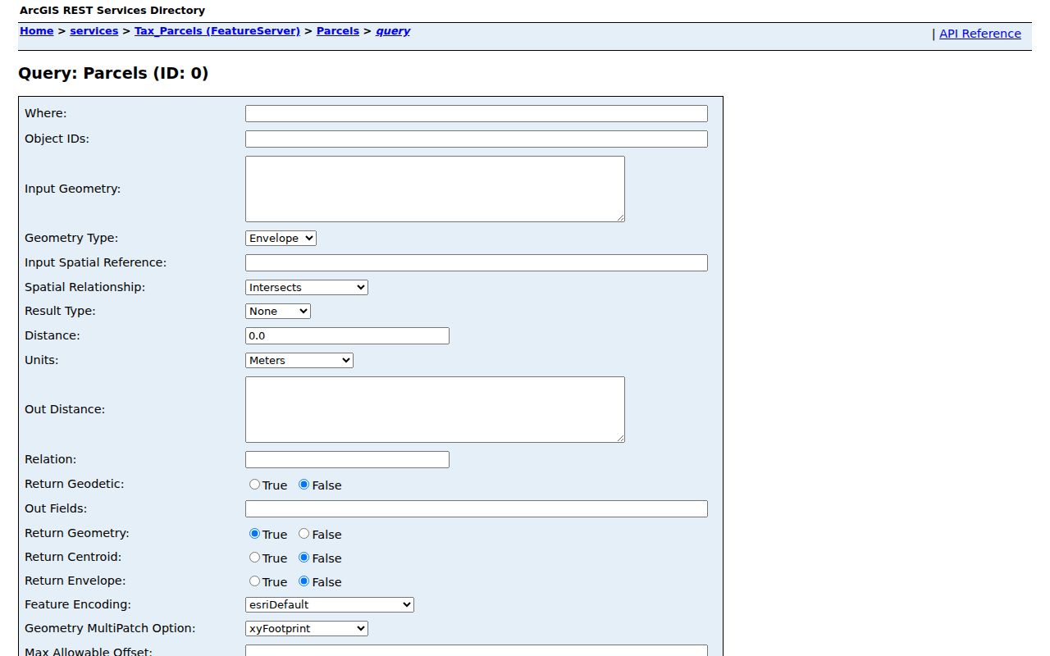The image size is (1050, 656).
Task: Click the Relation input field
Action: pyautogui.click(x=347, y=459)
